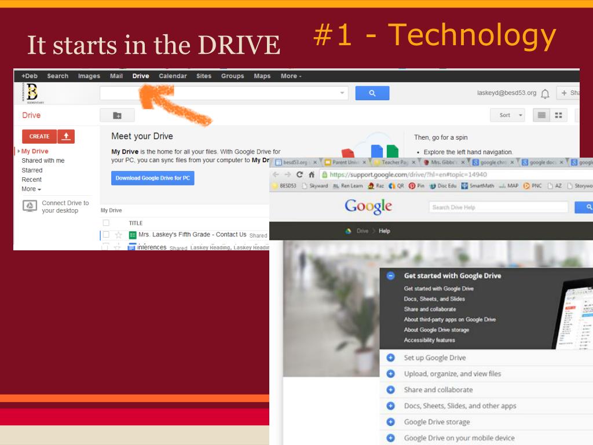Screen dimensions: 593x445
Task: Open the notifications bell icon
Action: pyautogui.click(x=545, y=93)
